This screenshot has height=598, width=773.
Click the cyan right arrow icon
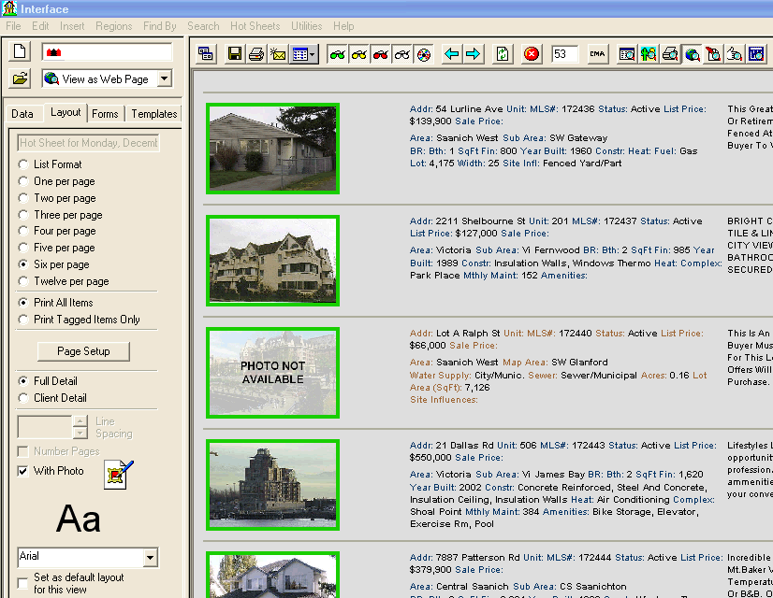click(x=474, y=54)
